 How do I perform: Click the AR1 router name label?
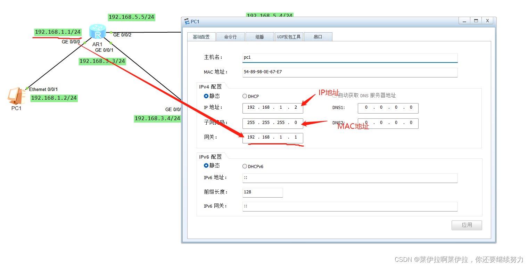(x=97, y=44)
